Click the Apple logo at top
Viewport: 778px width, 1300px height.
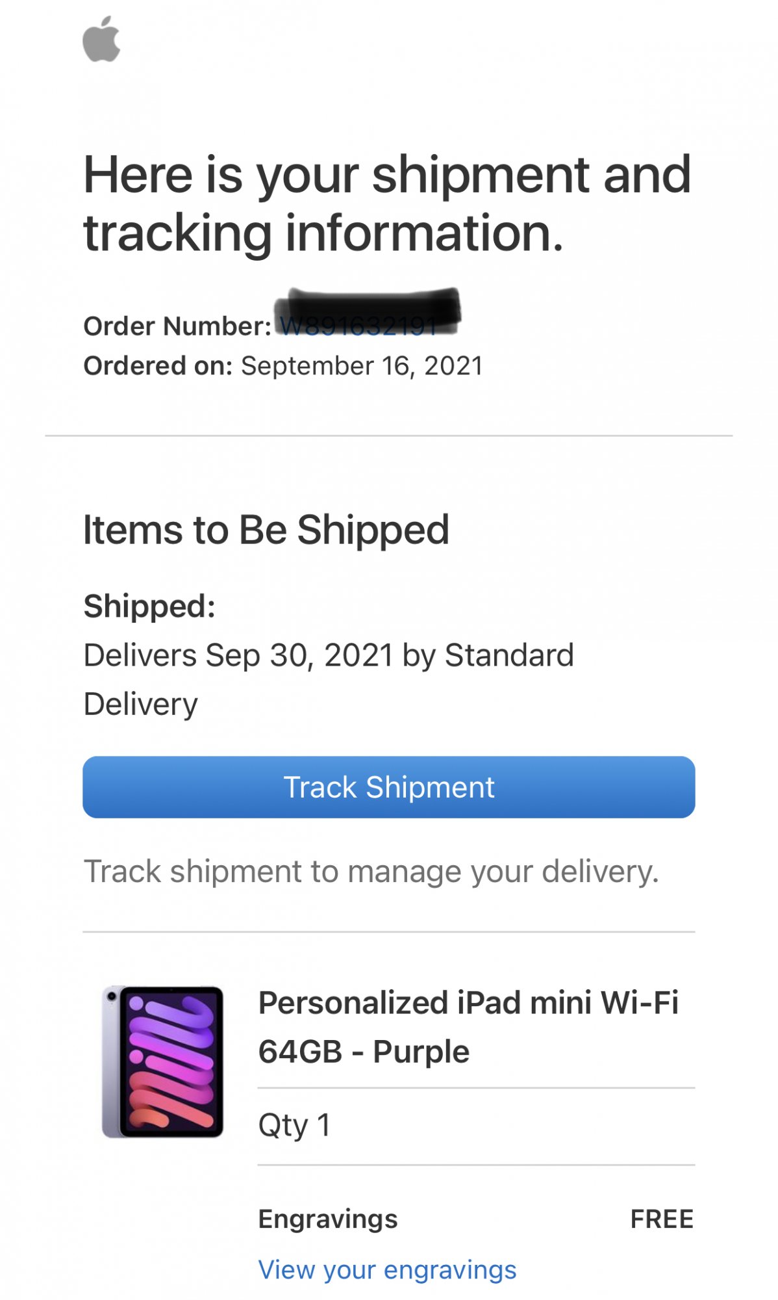tap(101, 40)
